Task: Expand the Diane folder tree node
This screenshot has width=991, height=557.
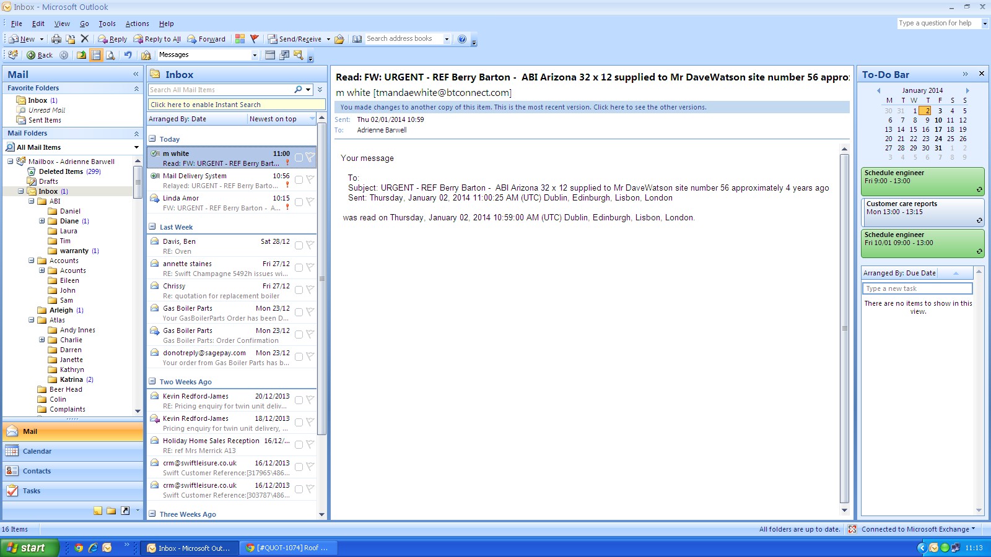Action: pyautogui.click(x=42, y=221)
